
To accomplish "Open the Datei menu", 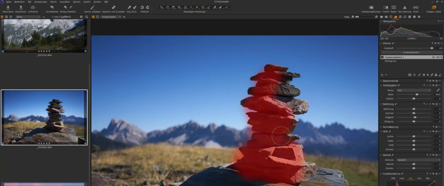I will (9, 1).
